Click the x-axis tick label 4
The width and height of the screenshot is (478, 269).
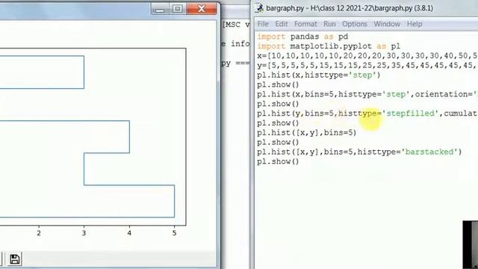[129, 233]
